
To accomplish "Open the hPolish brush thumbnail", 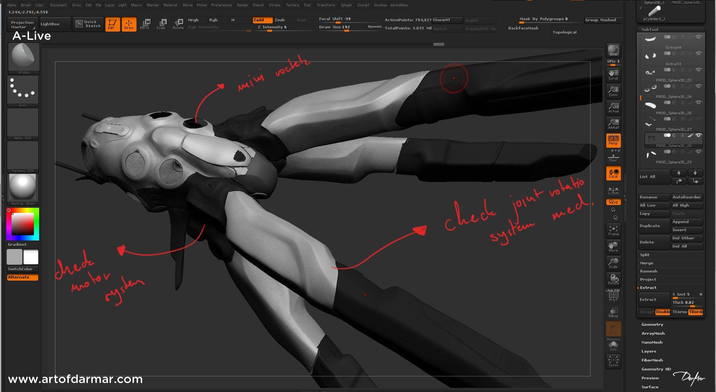I will coord(23,58).
